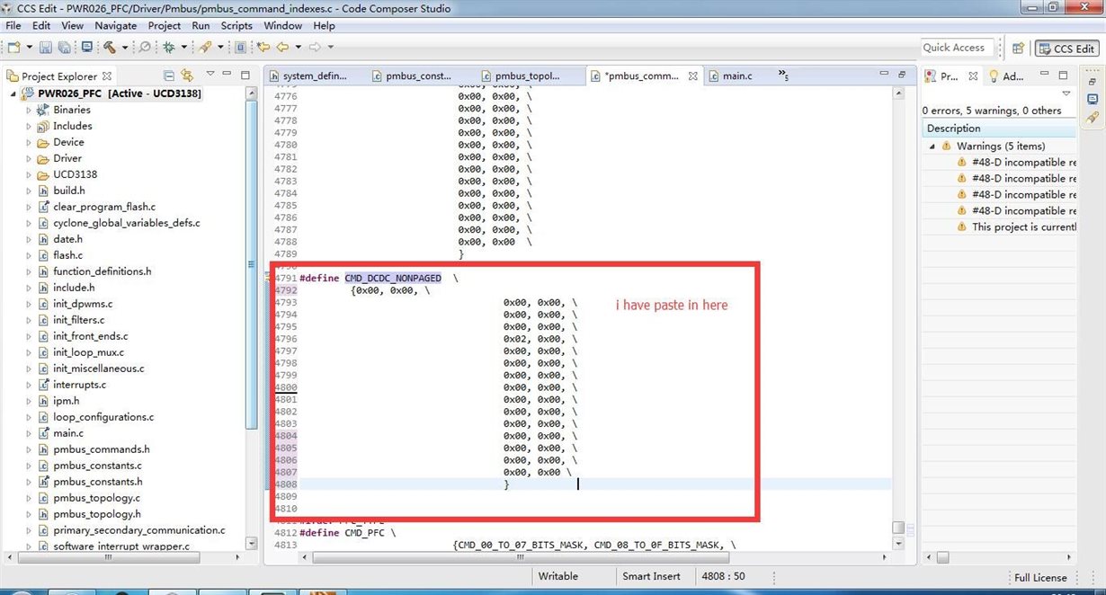Click the Last Edit Location arrow icon
The height and width of the screenshot is (595, 1106).
(x=264, y=47)
